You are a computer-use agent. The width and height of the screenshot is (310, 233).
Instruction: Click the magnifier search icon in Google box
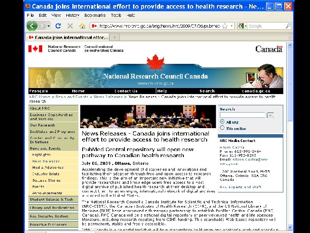pos(288,26)
